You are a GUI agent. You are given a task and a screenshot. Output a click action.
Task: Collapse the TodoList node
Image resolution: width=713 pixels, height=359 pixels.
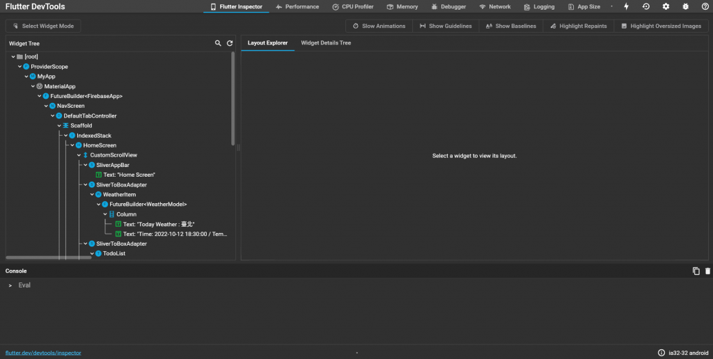pyautogui.click(x=92, y=253)
